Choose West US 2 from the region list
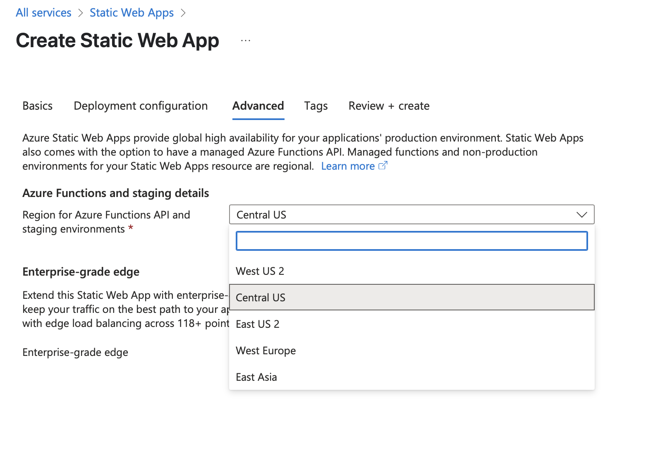The height and width of the screenshot is (466, 665). (x=412, y=271)
